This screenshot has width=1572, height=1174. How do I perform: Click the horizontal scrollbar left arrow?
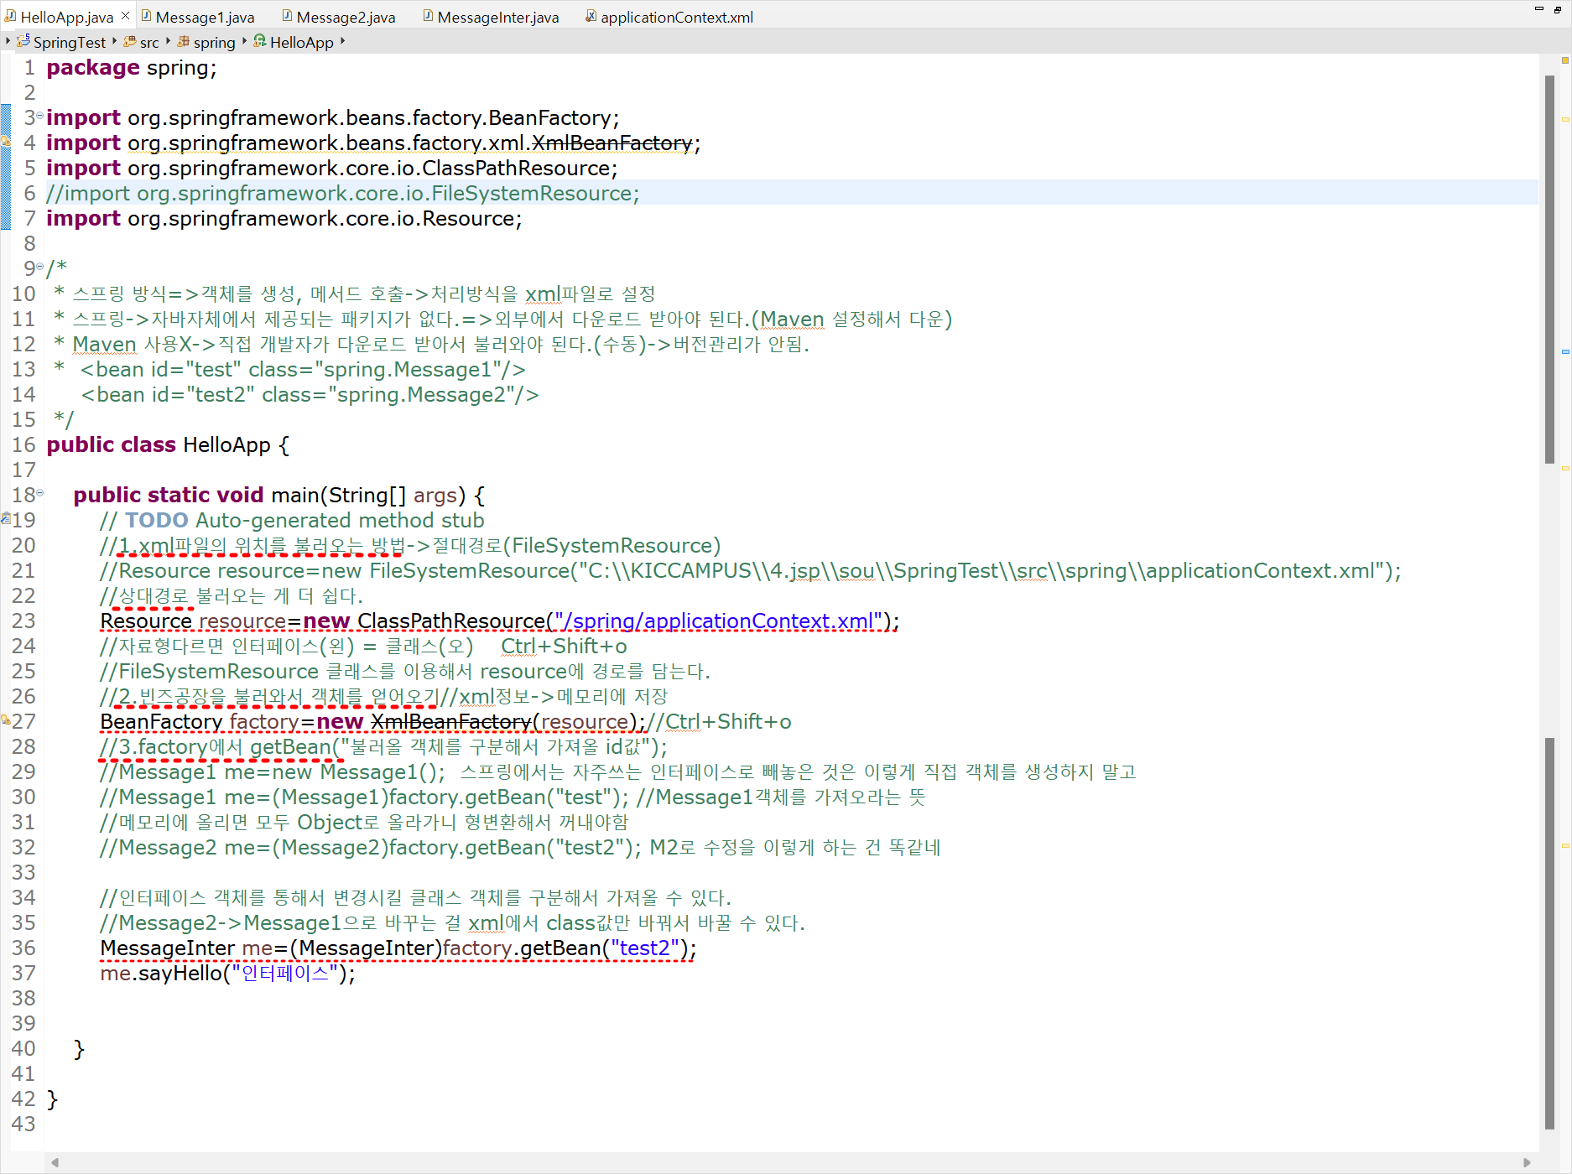(55, 1162)
